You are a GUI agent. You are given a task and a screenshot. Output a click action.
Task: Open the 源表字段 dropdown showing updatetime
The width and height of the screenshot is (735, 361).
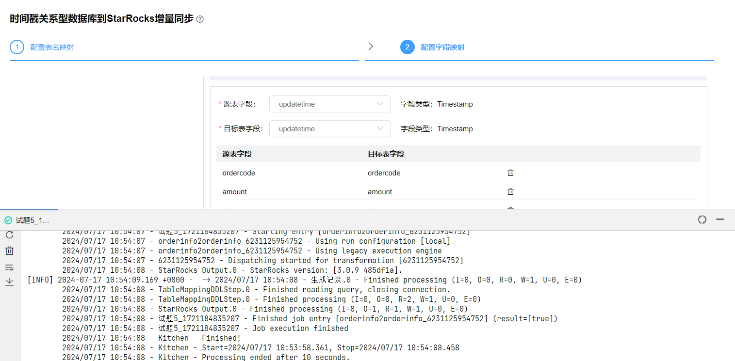pyautogui.click(x=329, y=104)
